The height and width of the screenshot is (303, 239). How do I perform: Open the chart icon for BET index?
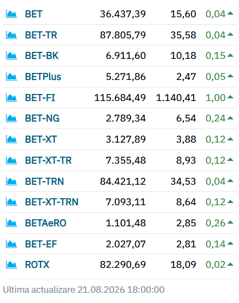click(x=11, y=14)
